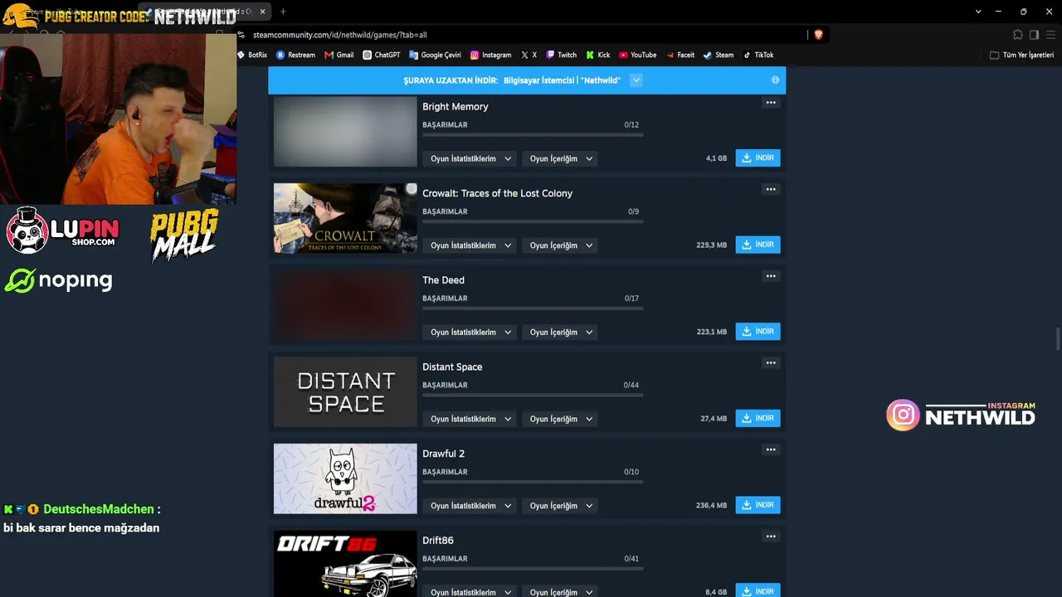The height and width of the screenshot is (597, 1062).
Task: Click İNDİR for Drawful 2
Action: point(758,505)
